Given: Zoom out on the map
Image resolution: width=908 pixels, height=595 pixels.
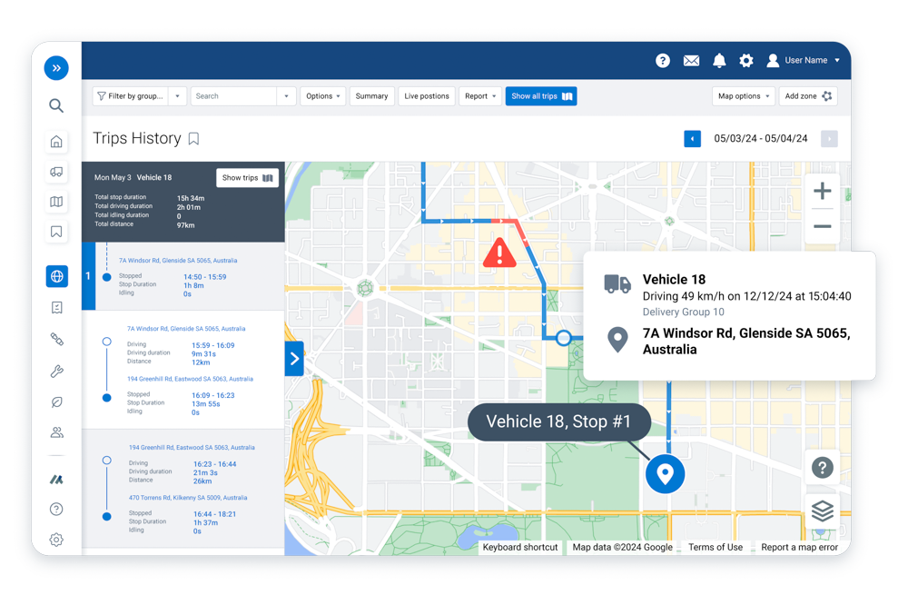Looking at the screenshot, I should coord(823,226).
